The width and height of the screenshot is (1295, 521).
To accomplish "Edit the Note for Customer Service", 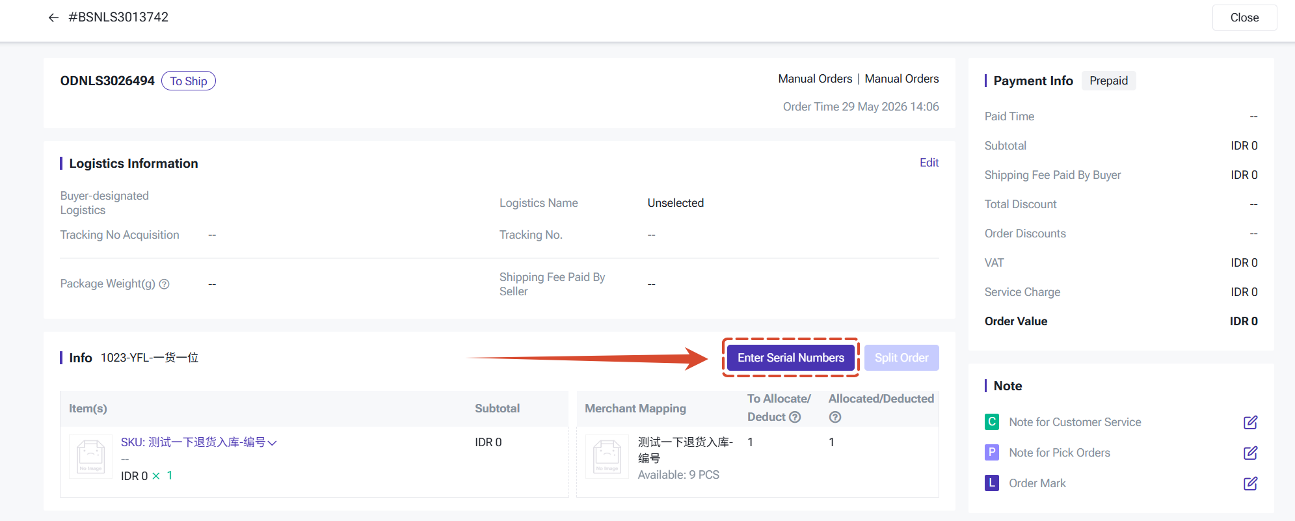I will (x=1250, y=422).
